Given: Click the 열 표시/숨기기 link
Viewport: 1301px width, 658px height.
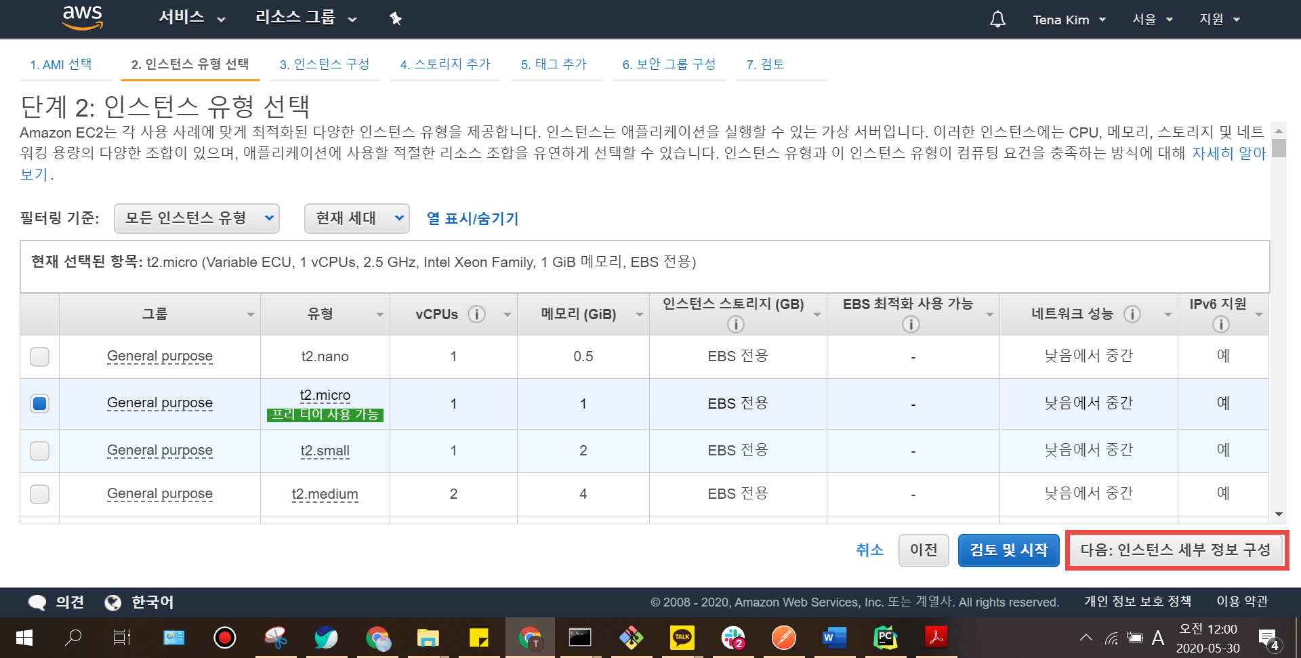Looking at the screenshot, I should click(x=472, y=218).
